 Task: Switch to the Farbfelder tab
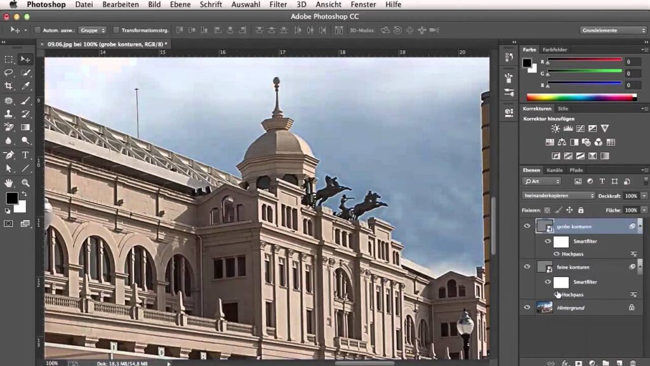[555, 49]
